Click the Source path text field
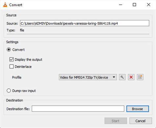The height and width of the screenshot is (128, 156). (x=85, y=23)
